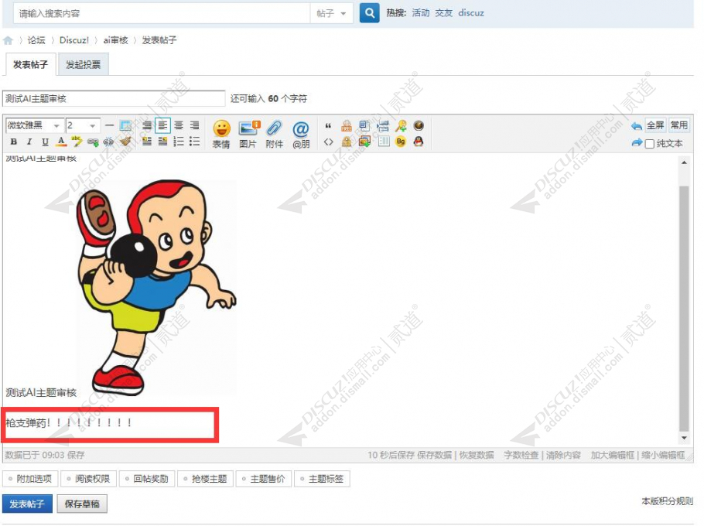The width and height of the screenshot is (704, 526).
Task: Focus the post title field 测试AI主题审核
Action: tap(114, 99)
